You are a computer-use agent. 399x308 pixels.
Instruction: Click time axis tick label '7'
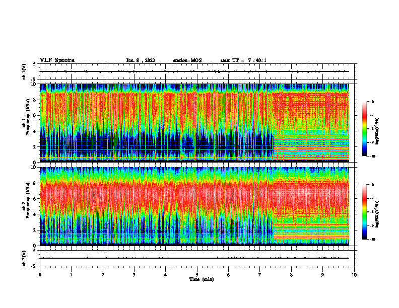pyautogui.click(x=260, y=275)
